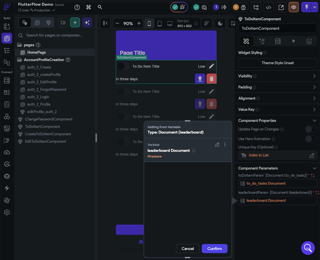This screenshot has height=260, width=320.
Task: Click the ToDoItemComponent name field
Action: 277,28
